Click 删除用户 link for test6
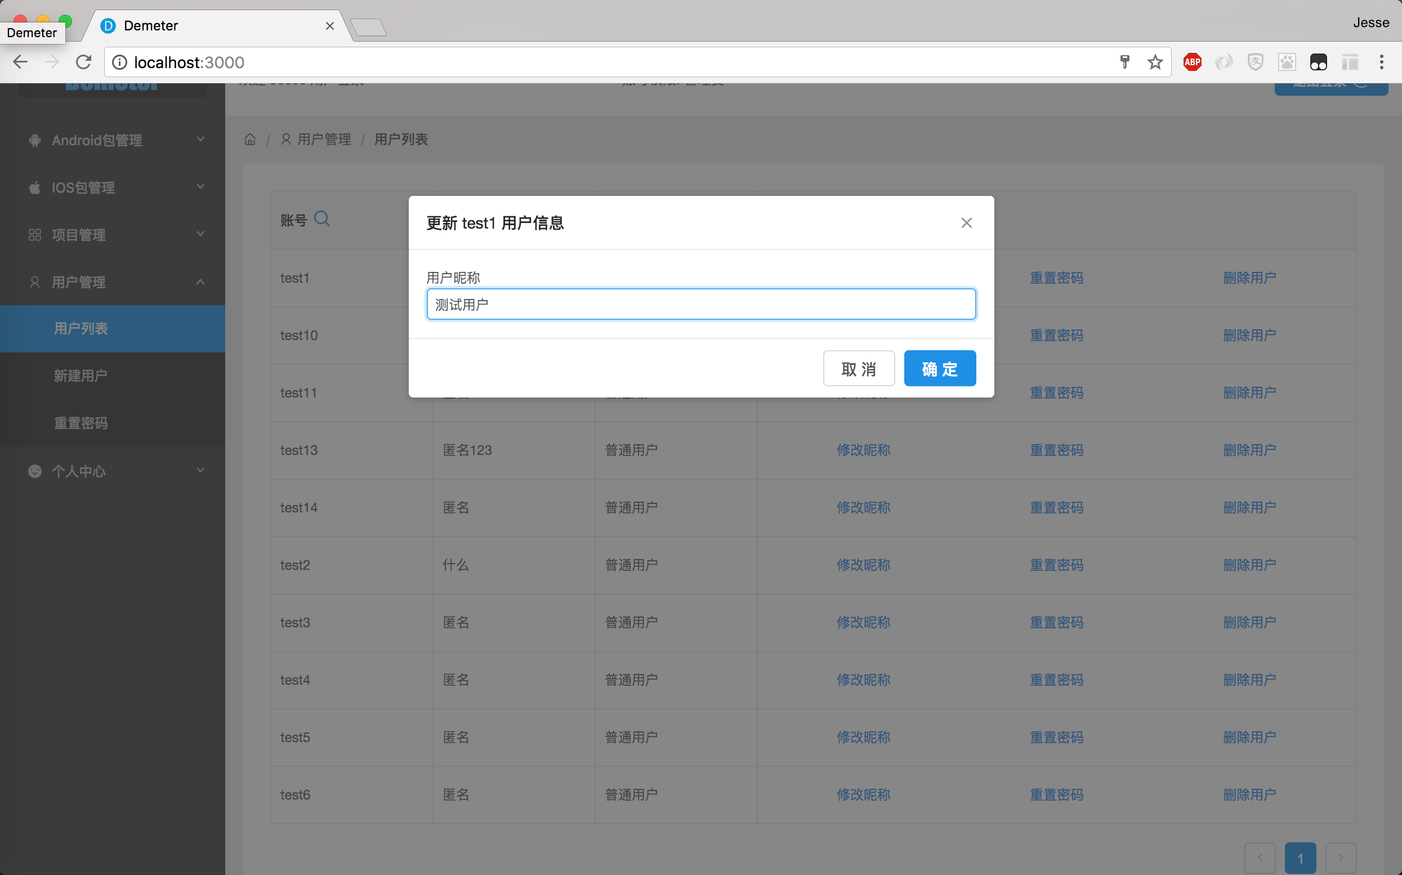The width and height of the screenshot is (1402, 875). tap(1249, 794)
